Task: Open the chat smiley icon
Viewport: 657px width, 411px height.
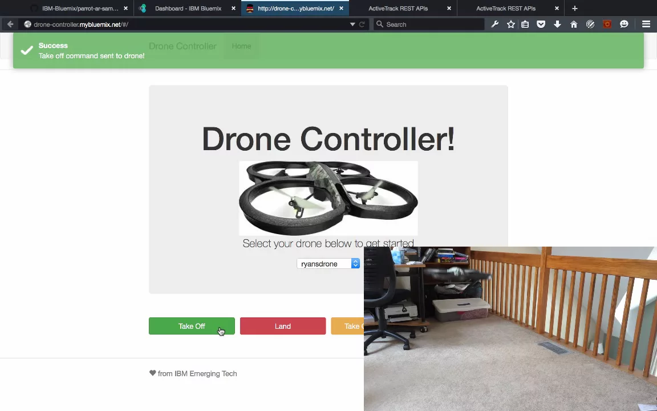Action: pyautogui.click(x=624, y=25)
